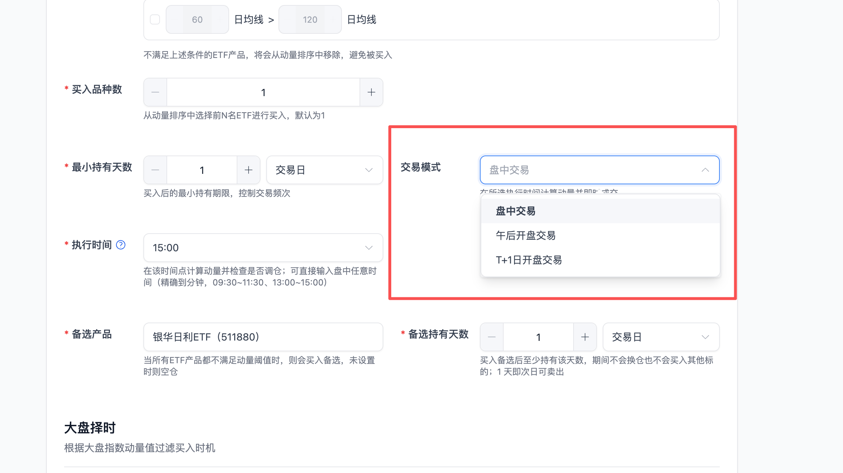843x473 pixels.
Task: Increase 备选持有天数 with plus button
Action: tap(585, 337)
